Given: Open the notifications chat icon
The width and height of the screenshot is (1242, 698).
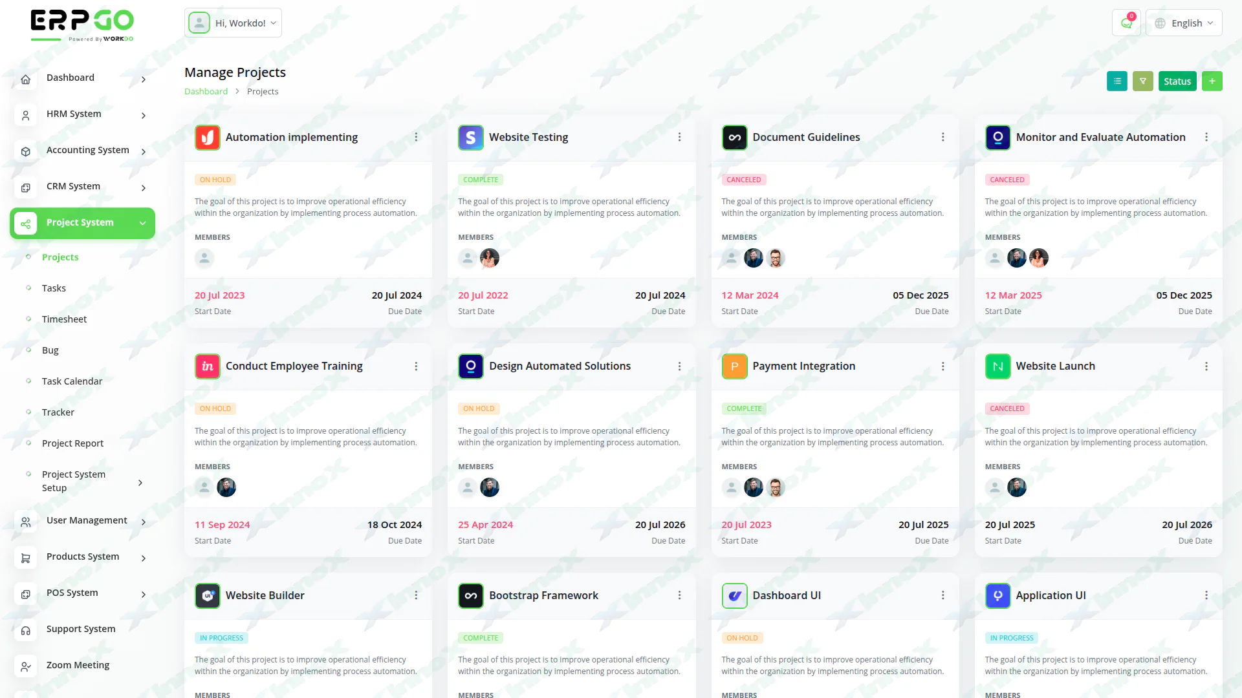Looking at the screenshot, I should pos(1126,23).
